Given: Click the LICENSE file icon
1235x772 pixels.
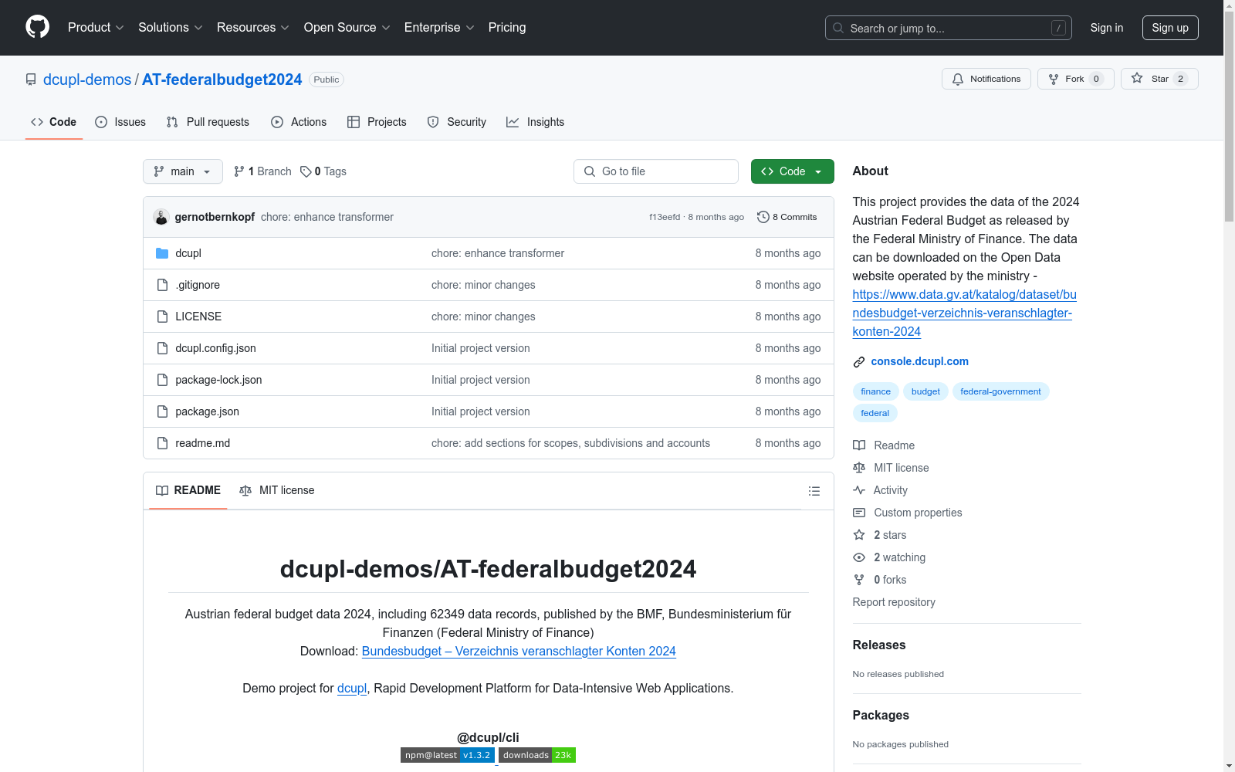Looking at the screenshot, I should pos(162,317).
